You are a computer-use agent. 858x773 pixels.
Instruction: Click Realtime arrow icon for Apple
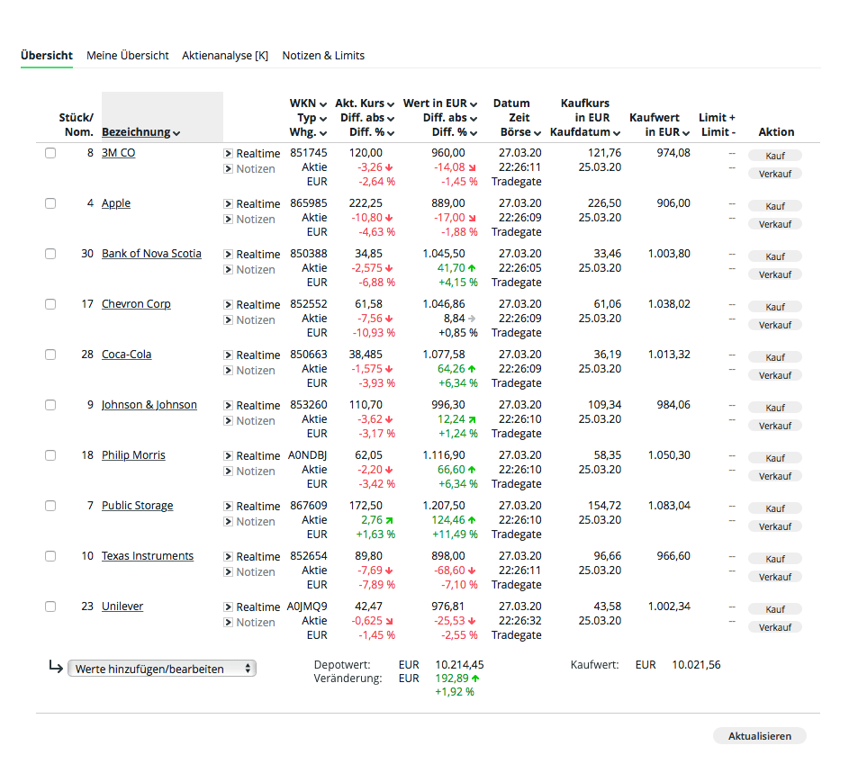click(x=228, y=204)
